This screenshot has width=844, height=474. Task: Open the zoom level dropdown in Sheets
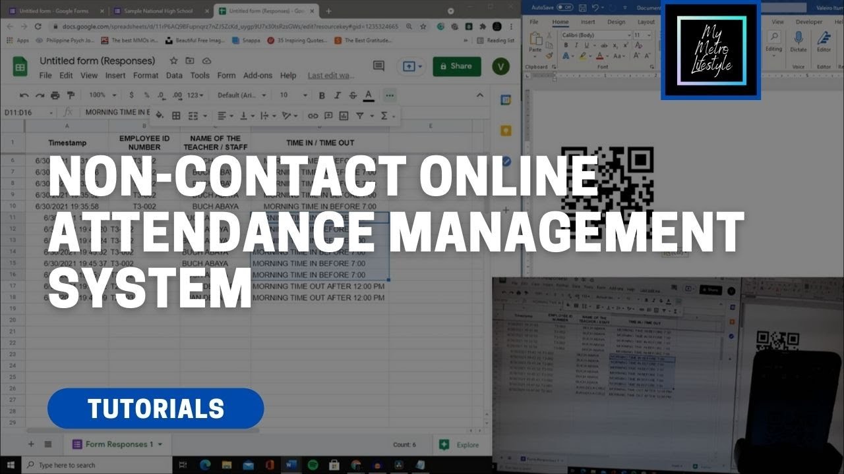pos(102,95)
